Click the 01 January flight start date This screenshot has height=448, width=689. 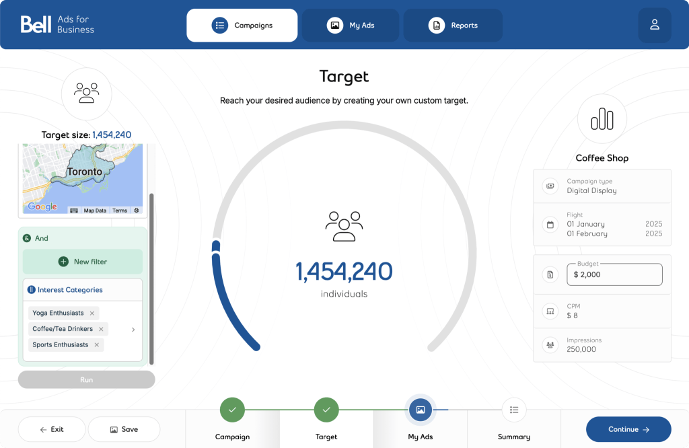tap(586, 224)
